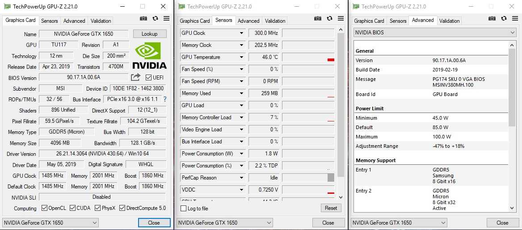Click the Reset button in the Sensors window

[x=331, y=208]
